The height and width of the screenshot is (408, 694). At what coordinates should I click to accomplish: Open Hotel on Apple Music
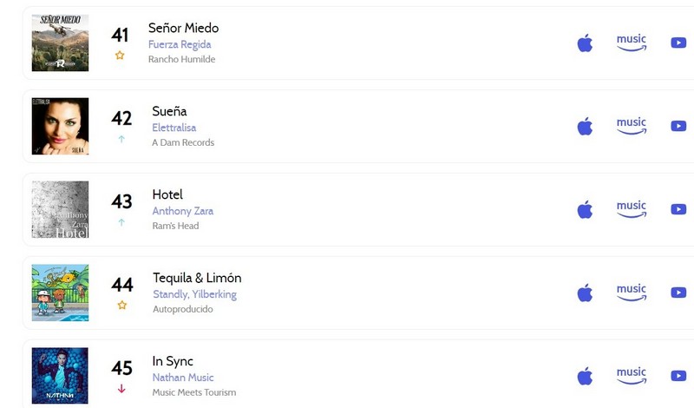coord(585,209)
